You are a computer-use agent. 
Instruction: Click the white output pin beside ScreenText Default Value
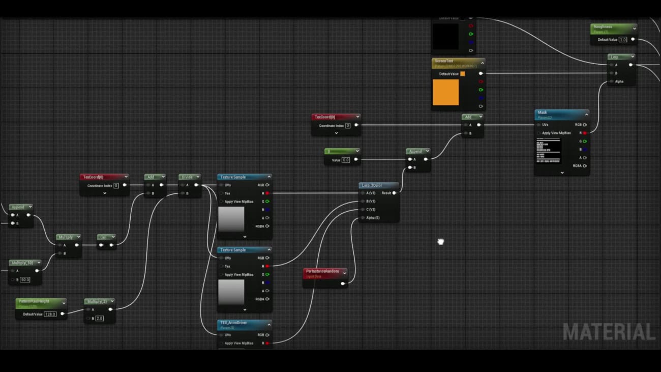(x=480, y=73)
